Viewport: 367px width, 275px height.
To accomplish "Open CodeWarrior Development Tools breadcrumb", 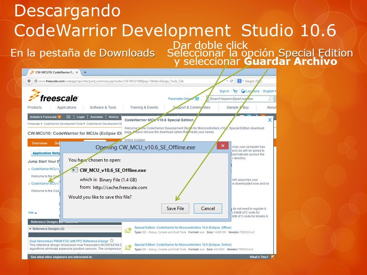I will click(x=63, y=124).
